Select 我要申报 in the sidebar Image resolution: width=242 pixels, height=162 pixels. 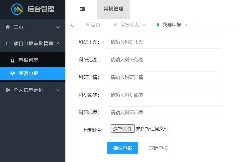click(33, 74)
